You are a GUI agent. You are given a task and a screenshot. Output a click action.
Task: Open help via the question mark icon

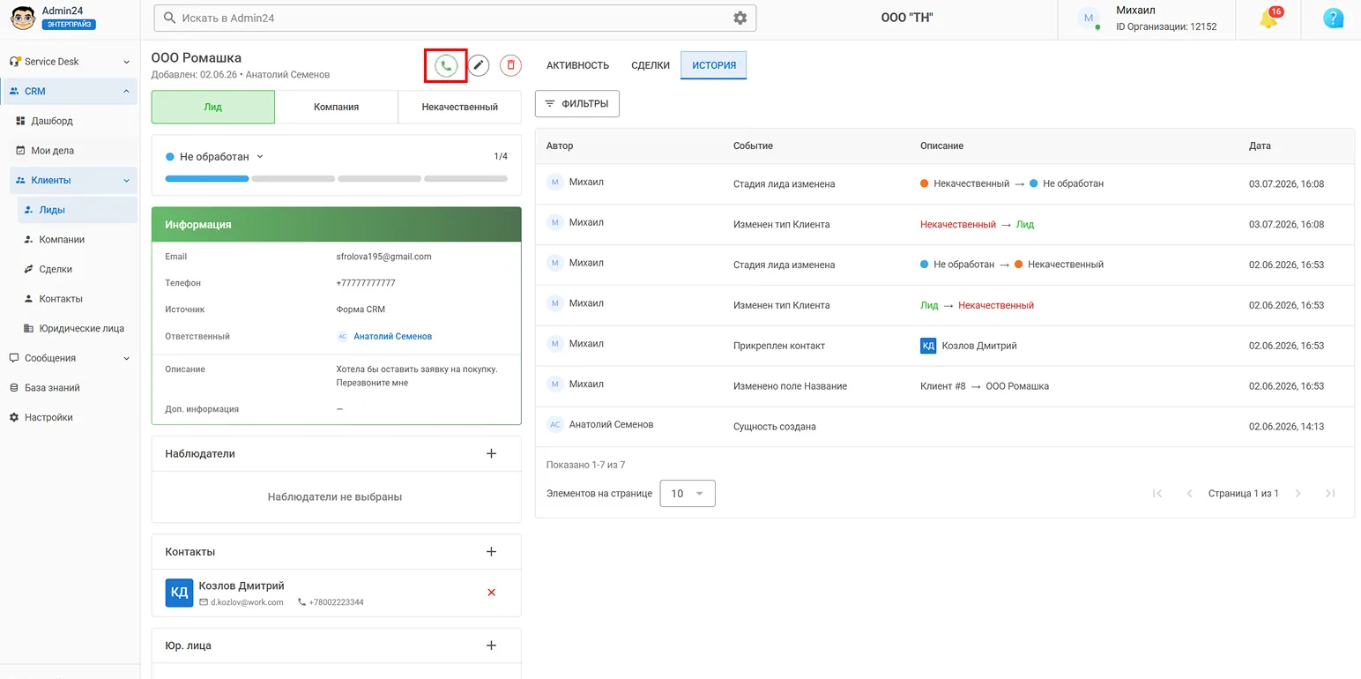point(1333,19)
